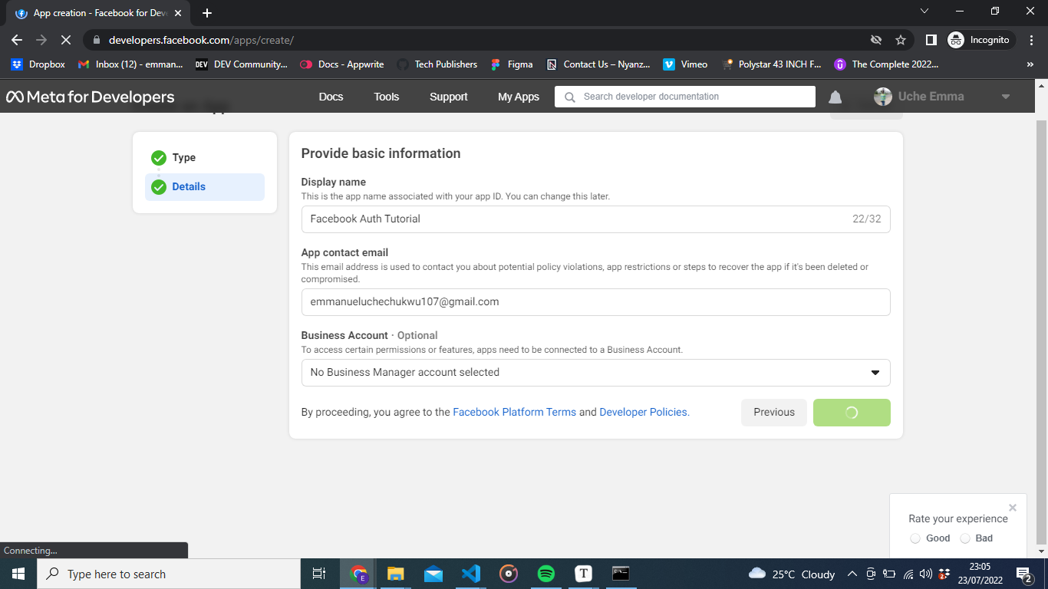This screenshot has height=589, width=1048.
Task: Click the Previous button
Action: pyautogui.click(x=774, y=413)
